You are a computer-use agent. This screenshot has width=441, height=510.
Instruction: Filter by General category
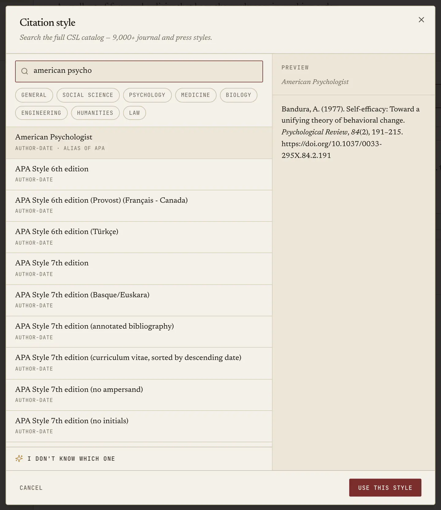[34, 95]
